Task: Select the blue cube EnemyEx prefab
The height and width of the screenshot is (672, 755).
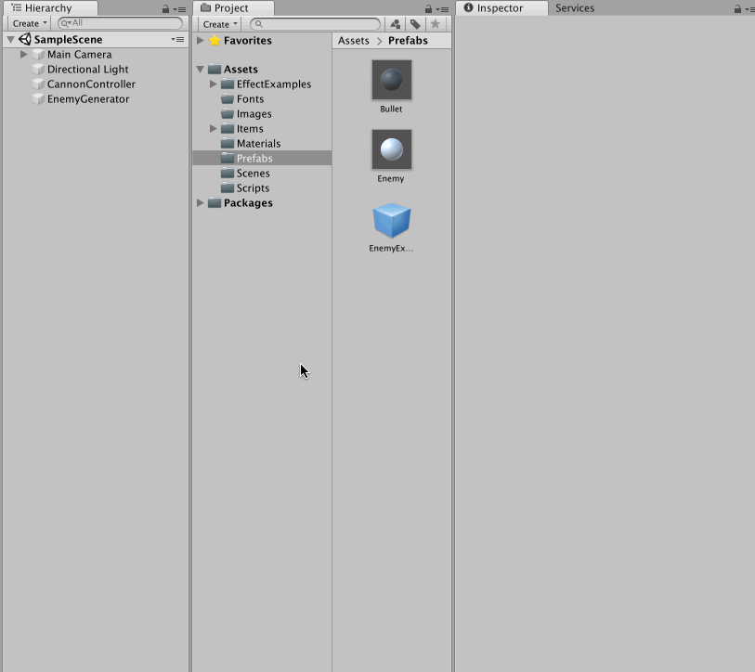Action: 391,221
